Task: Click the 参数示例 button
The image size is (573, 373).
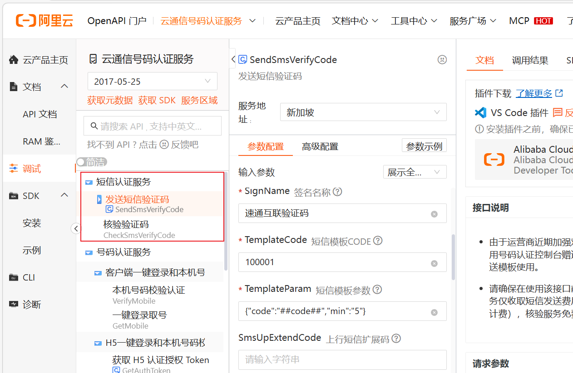Action: click(424, 146)
